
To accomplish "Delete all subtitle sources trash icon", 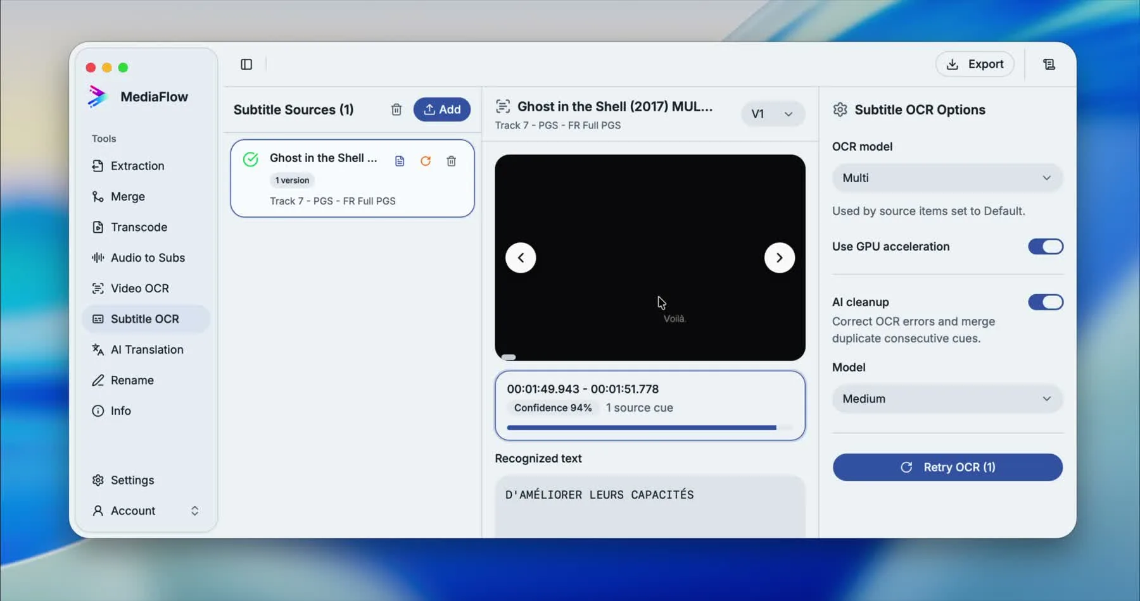I will click(396, 109).
